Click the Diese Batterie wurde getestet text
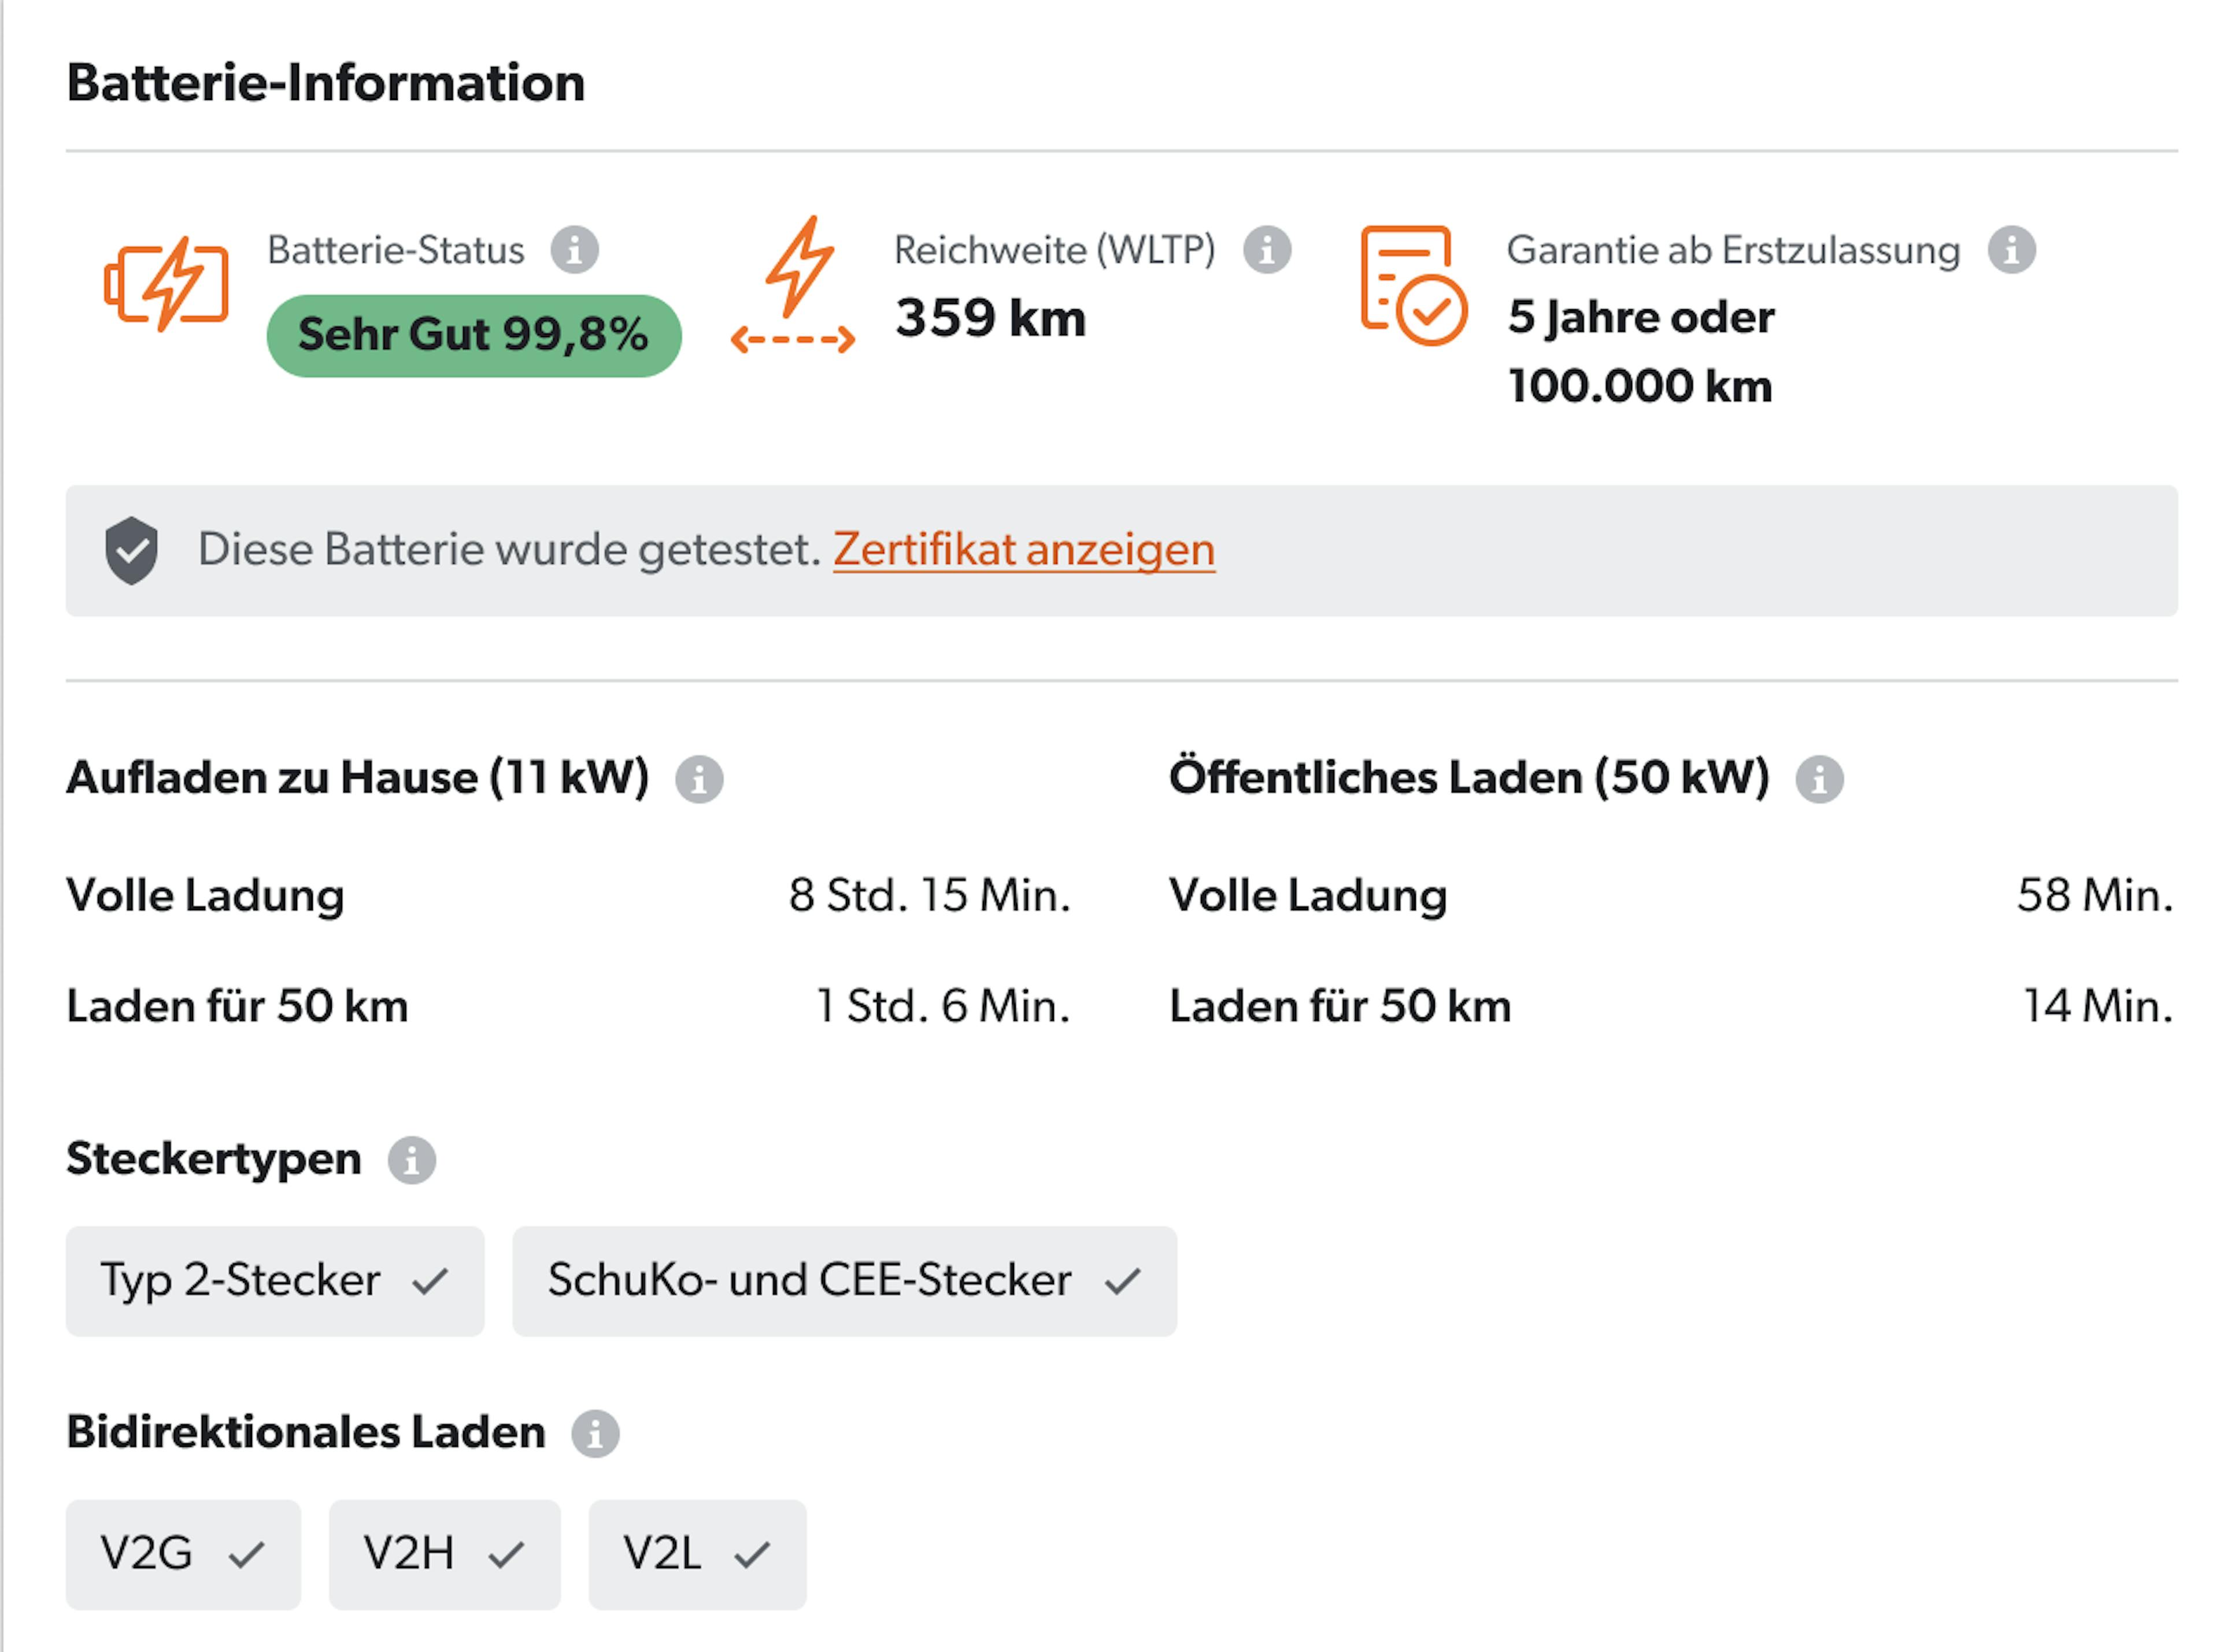This screenshot has height=1652, width=2220. (x=509, y=550)
